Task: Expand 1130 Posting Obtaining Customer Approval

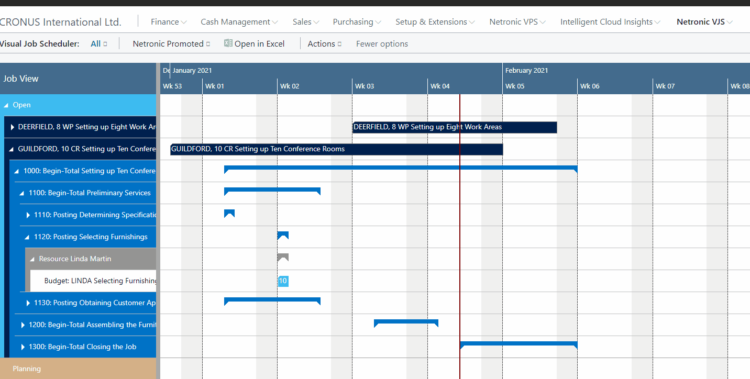Action: point(28,303)
